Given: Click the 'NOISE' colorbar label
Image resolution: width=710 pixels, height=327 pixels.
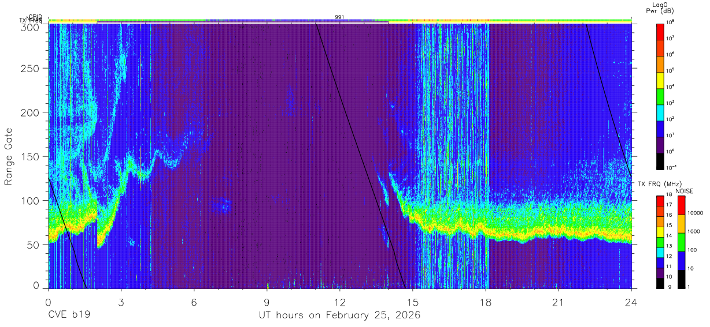Looking at the screenshot, I should coord(684,190).
